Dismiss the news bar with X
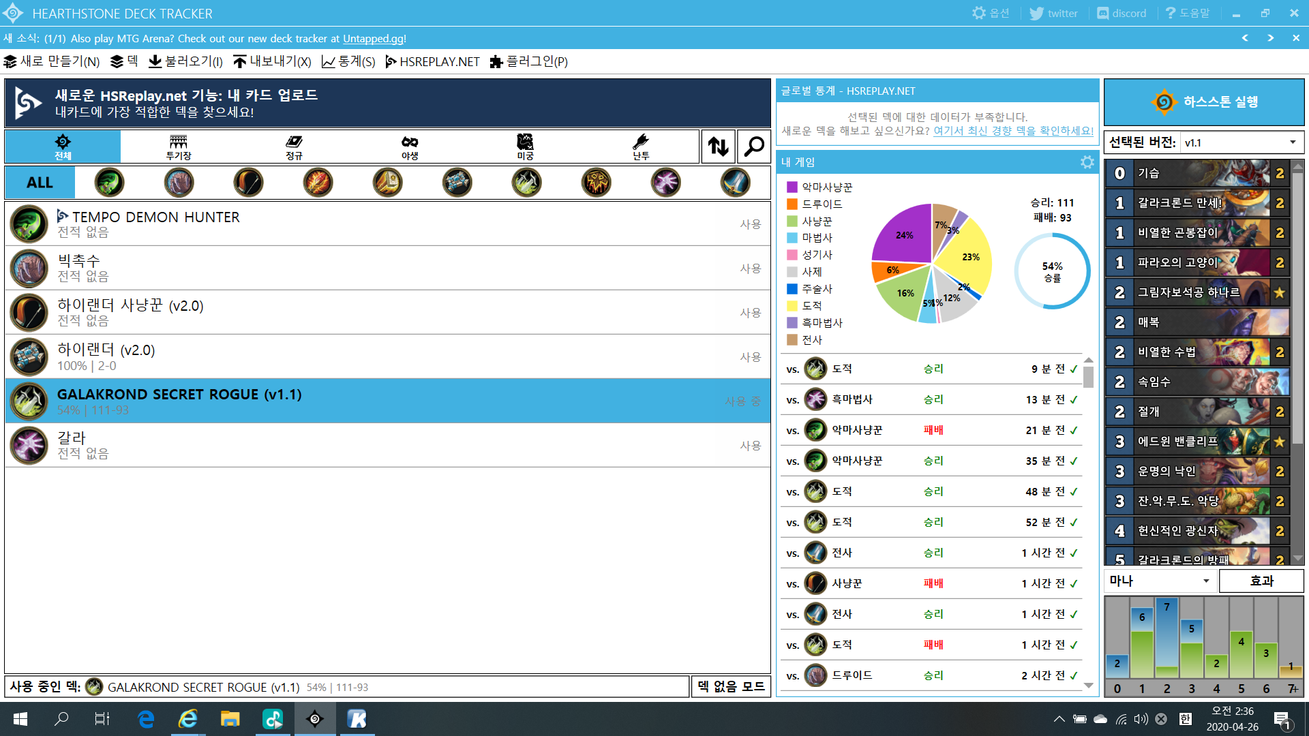Screen dimensions: 1309x736 point(1295,38)
